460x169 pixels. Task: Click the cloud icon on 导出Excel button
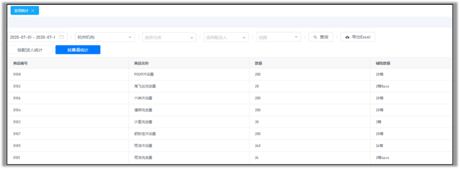point(348,37)
